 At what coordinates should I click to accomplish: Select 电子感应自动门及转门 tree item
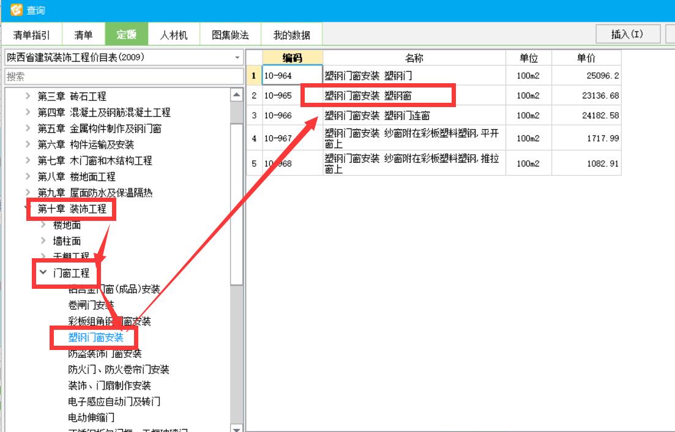coord(114,401)
